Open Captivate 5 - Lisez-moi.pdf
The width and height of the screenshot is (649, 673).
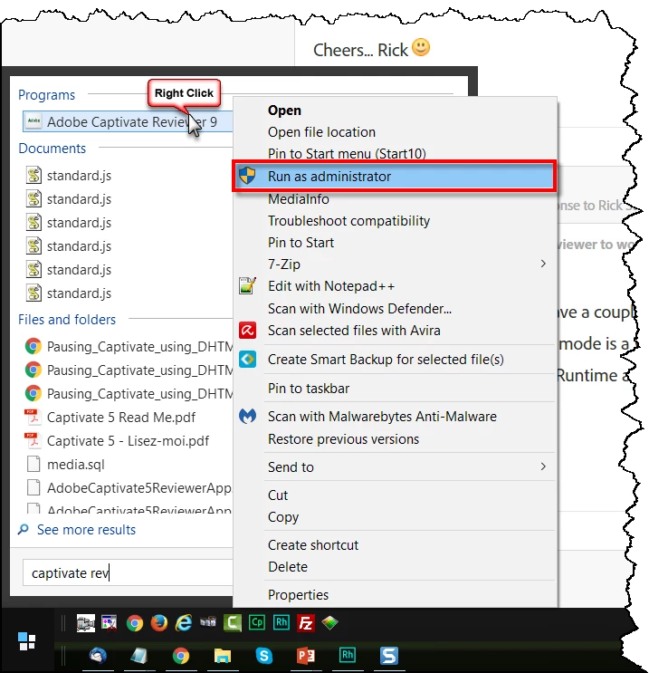(x=117, y=441)
